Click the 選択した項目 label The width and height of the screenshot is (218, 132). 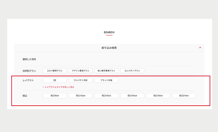coord(29,59)
